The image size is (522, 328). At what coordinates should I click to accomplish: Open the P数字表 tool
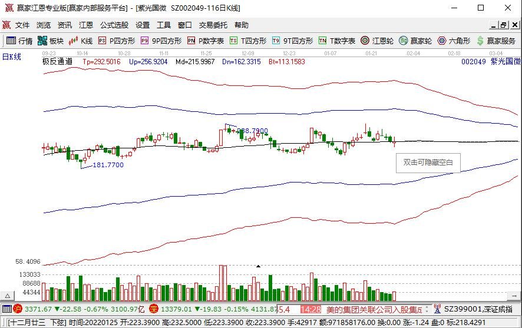click(206, 41)
